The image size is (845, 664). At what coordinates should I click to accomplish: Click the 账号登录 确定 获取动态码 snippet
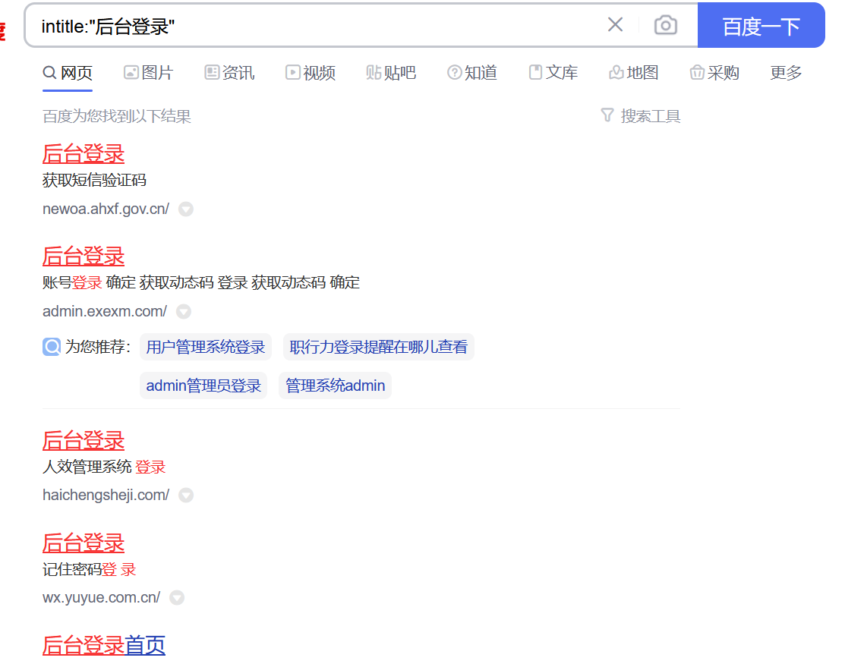pos(201,282)
